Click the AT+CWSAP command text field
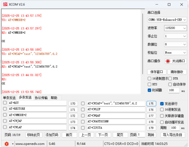Viewport: 189px width, 147px height. point(116,104)
